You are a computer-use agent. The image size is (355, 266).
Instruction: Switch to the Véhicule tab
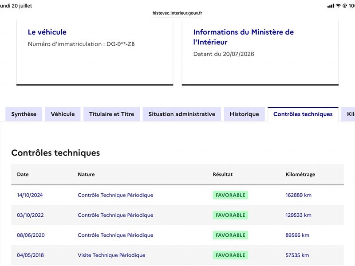point(63,114)
